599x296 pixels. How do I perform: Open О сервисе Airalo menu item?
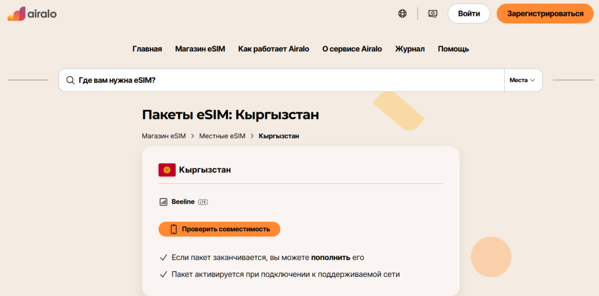coord(352,49)
